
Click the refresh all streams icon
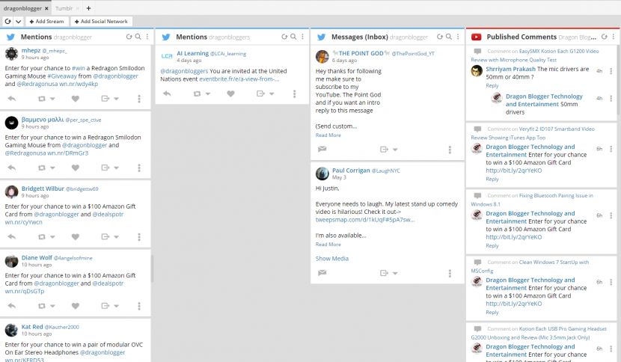click(8, 22)
